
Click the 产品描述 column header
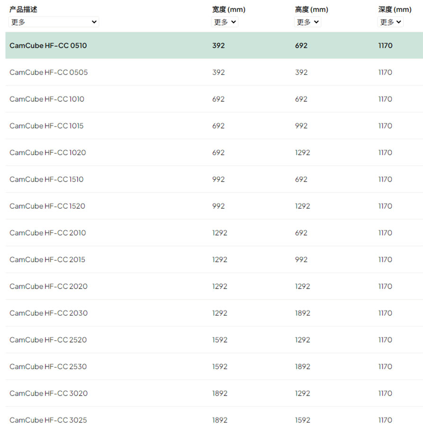click(23, 9)
